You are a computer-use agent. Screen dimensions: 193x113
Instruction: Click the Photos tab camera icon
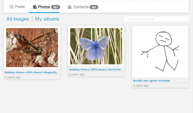(35, 7)
